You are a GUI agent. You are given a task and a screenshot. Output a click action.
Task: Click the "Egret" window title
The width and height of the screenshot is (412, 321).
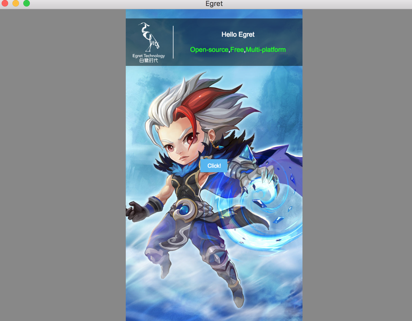214,4
